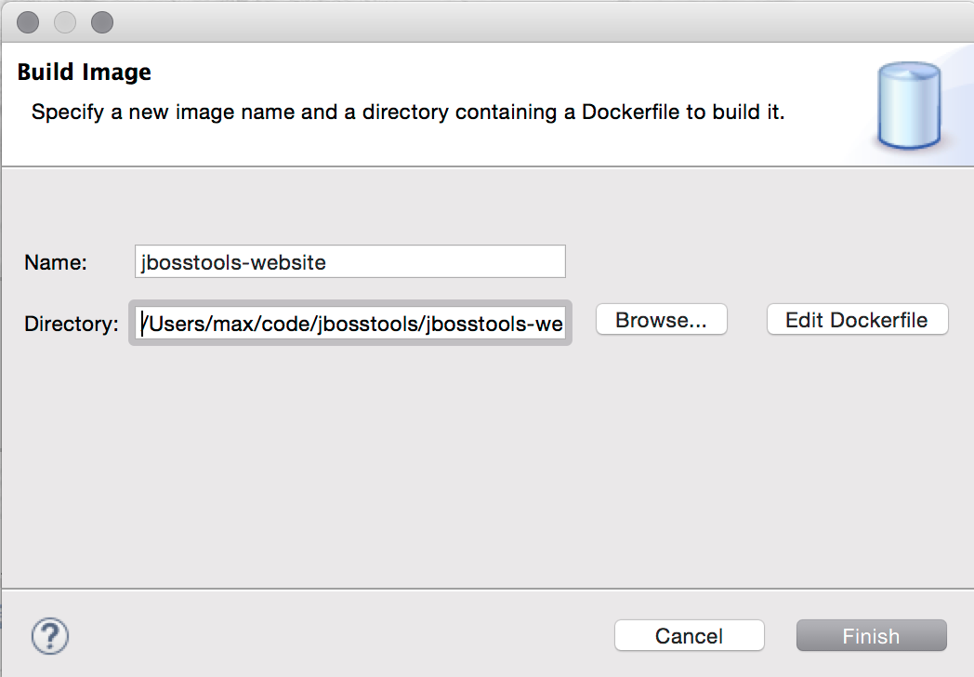Close the Build Image dialog window
974x677 pixels.
[x=28, y=22]
